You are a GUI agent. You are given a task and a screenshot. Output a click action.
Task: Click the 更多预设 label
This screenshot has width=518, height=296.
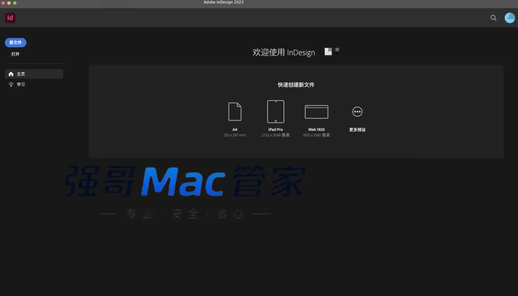[357, 130]
